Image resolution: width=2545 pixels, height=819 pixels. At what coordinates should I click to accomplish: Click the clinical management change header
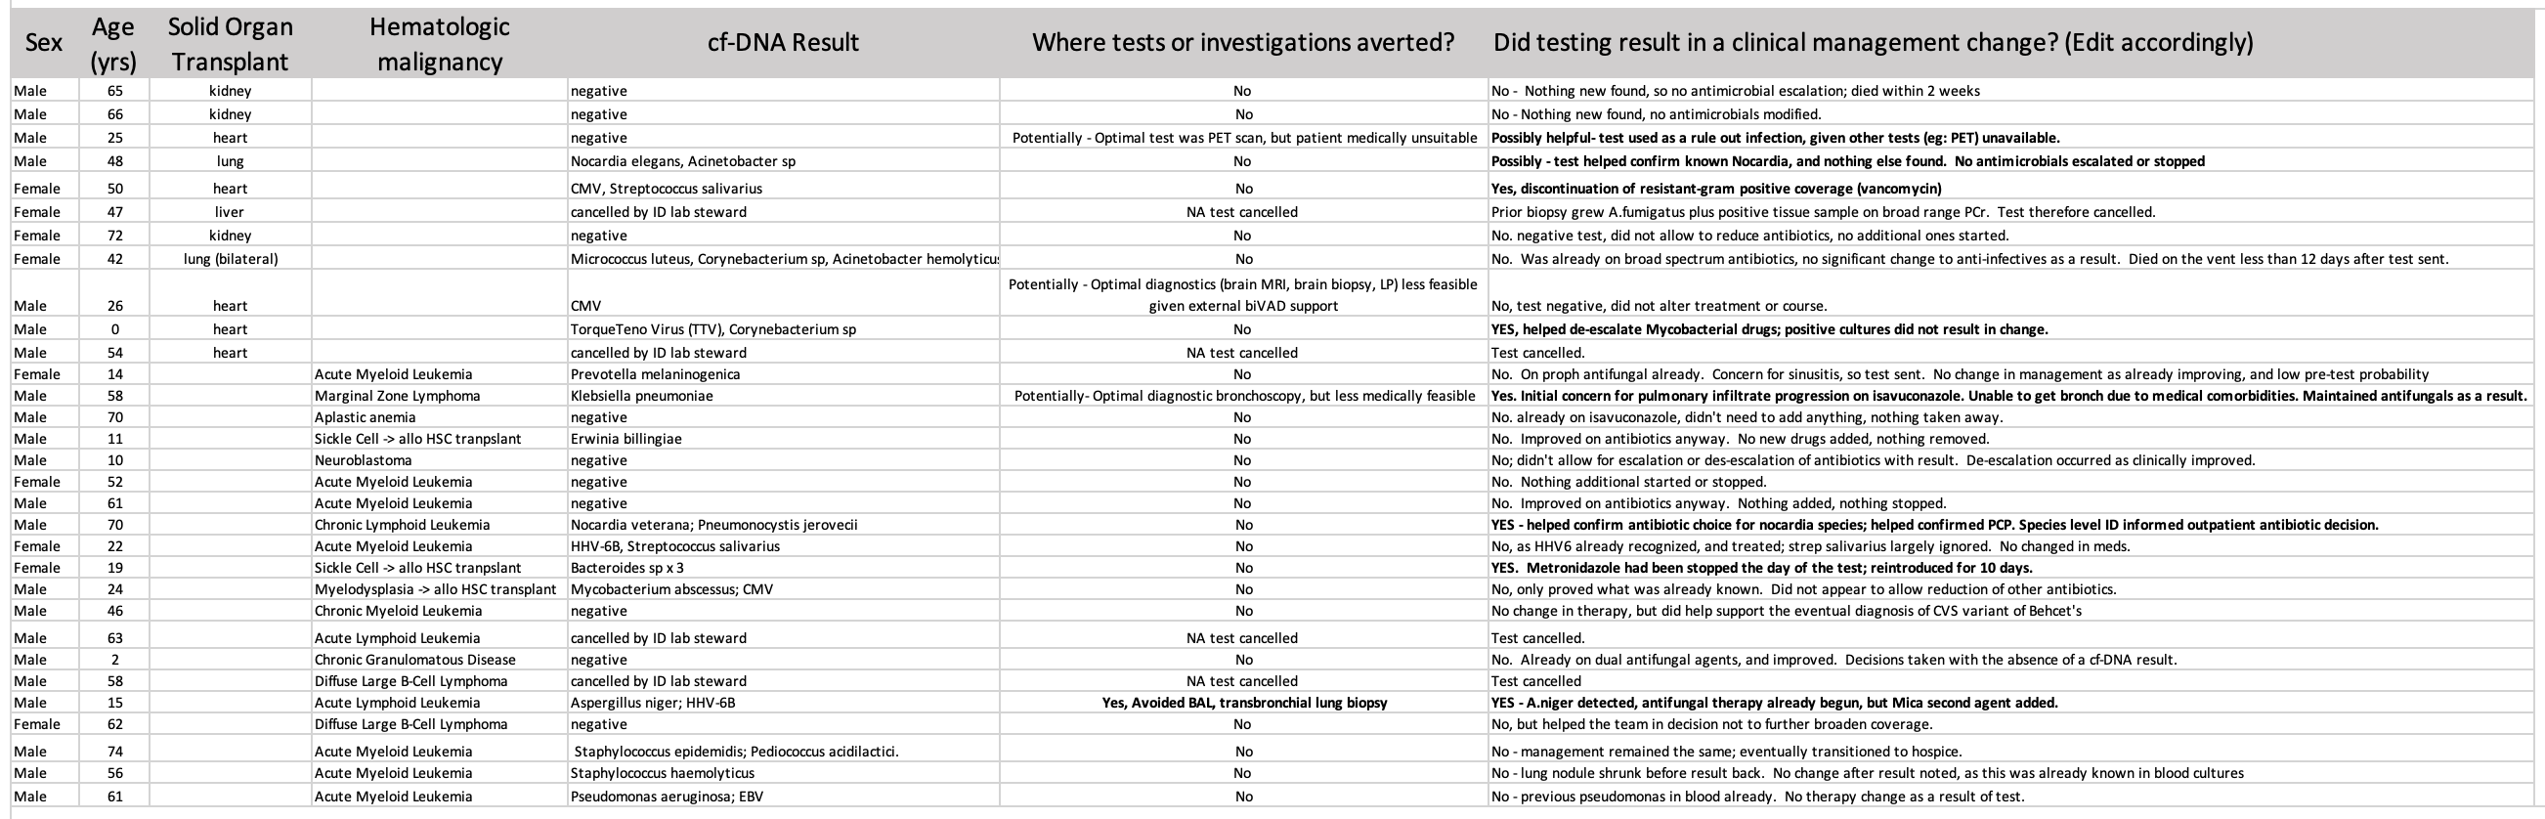[x=1873, y=43]
